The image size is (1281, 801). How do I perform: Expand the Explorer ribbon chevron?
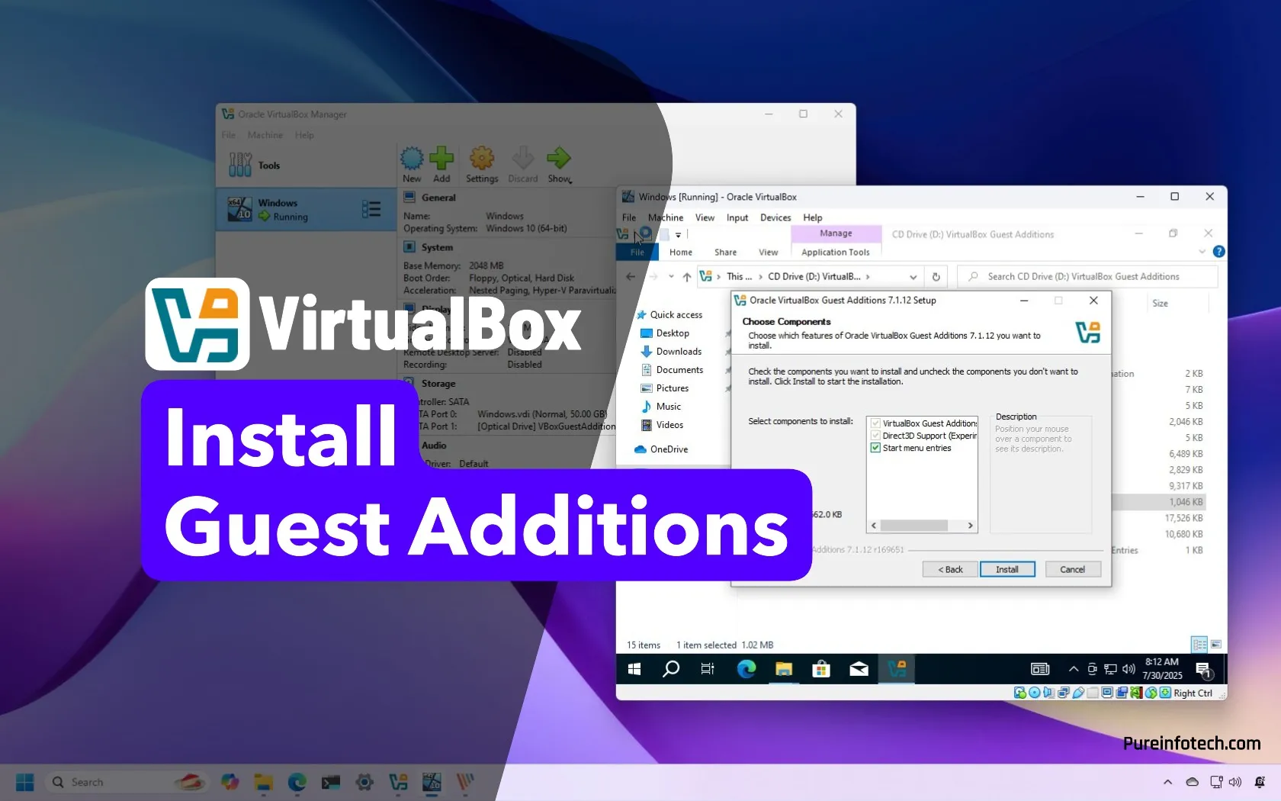pos(1202,252)
